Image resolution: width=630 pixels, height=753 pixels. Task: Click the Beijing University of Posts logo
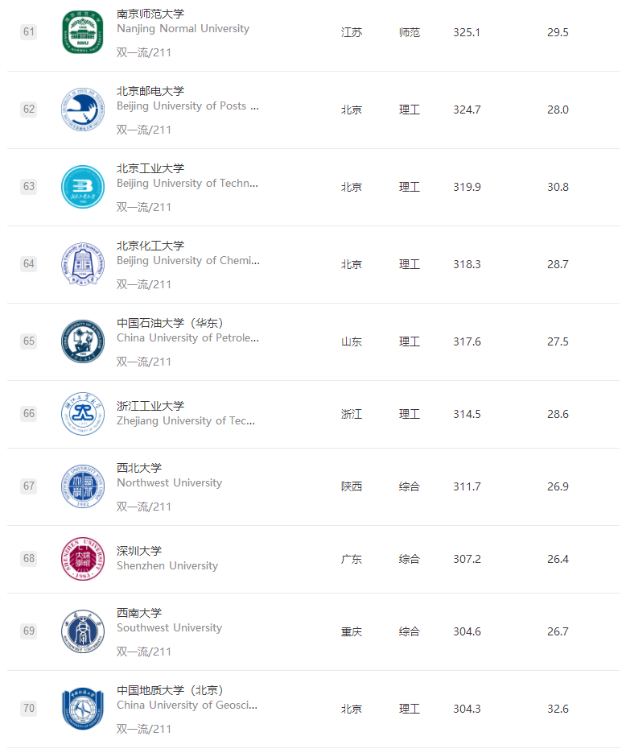pos(83,110)
